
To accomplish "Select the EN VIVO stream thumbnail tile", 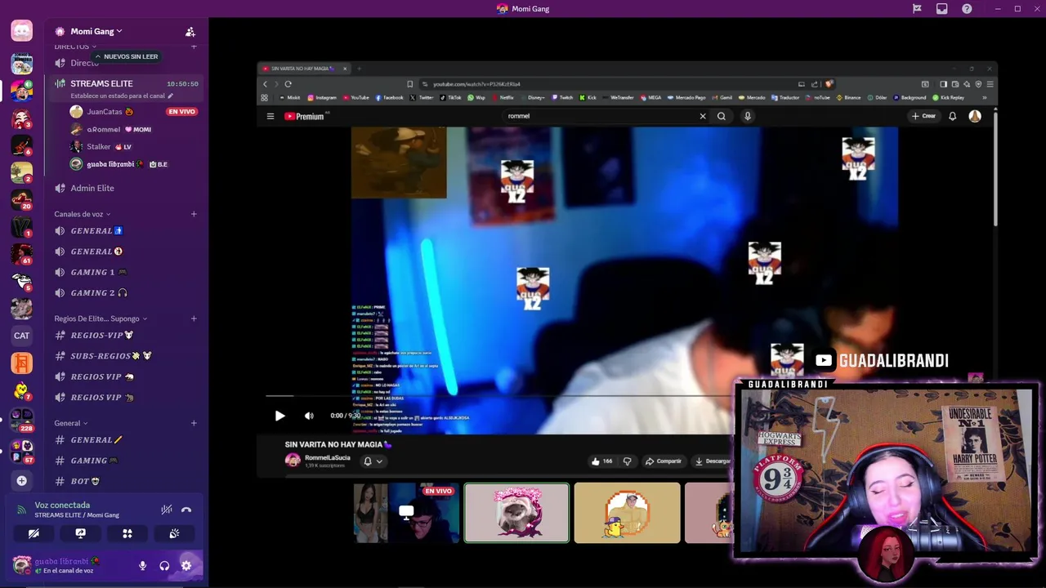I will tap(405, 513).
